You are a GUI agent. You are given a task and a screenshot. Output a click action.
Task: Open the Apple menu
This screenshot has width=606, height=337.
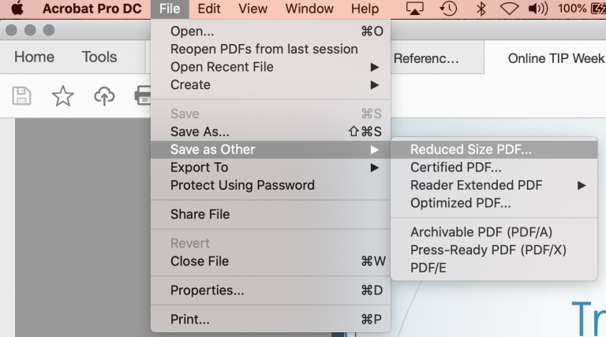[17, 9]
